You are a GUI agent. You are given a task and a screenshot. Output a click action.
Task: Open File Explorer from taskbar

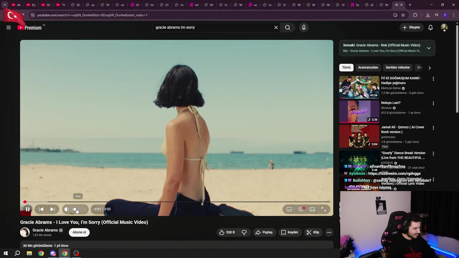click(x=29, y=253)
